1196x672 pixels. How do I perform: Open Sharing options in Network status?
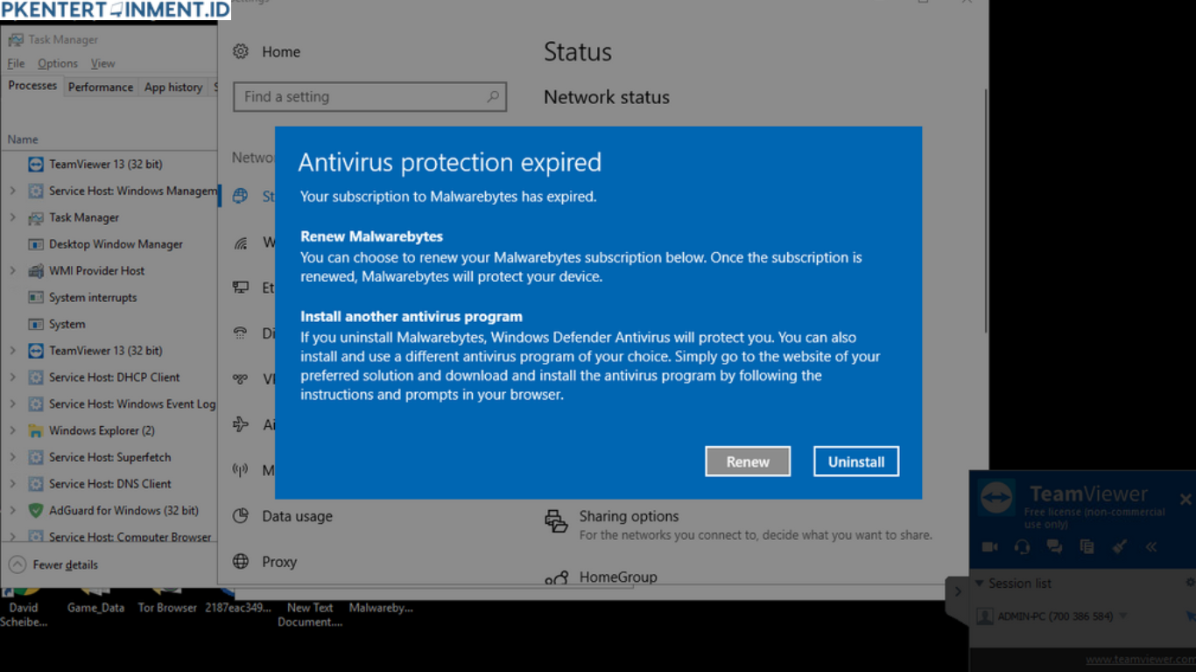point(629,516)
